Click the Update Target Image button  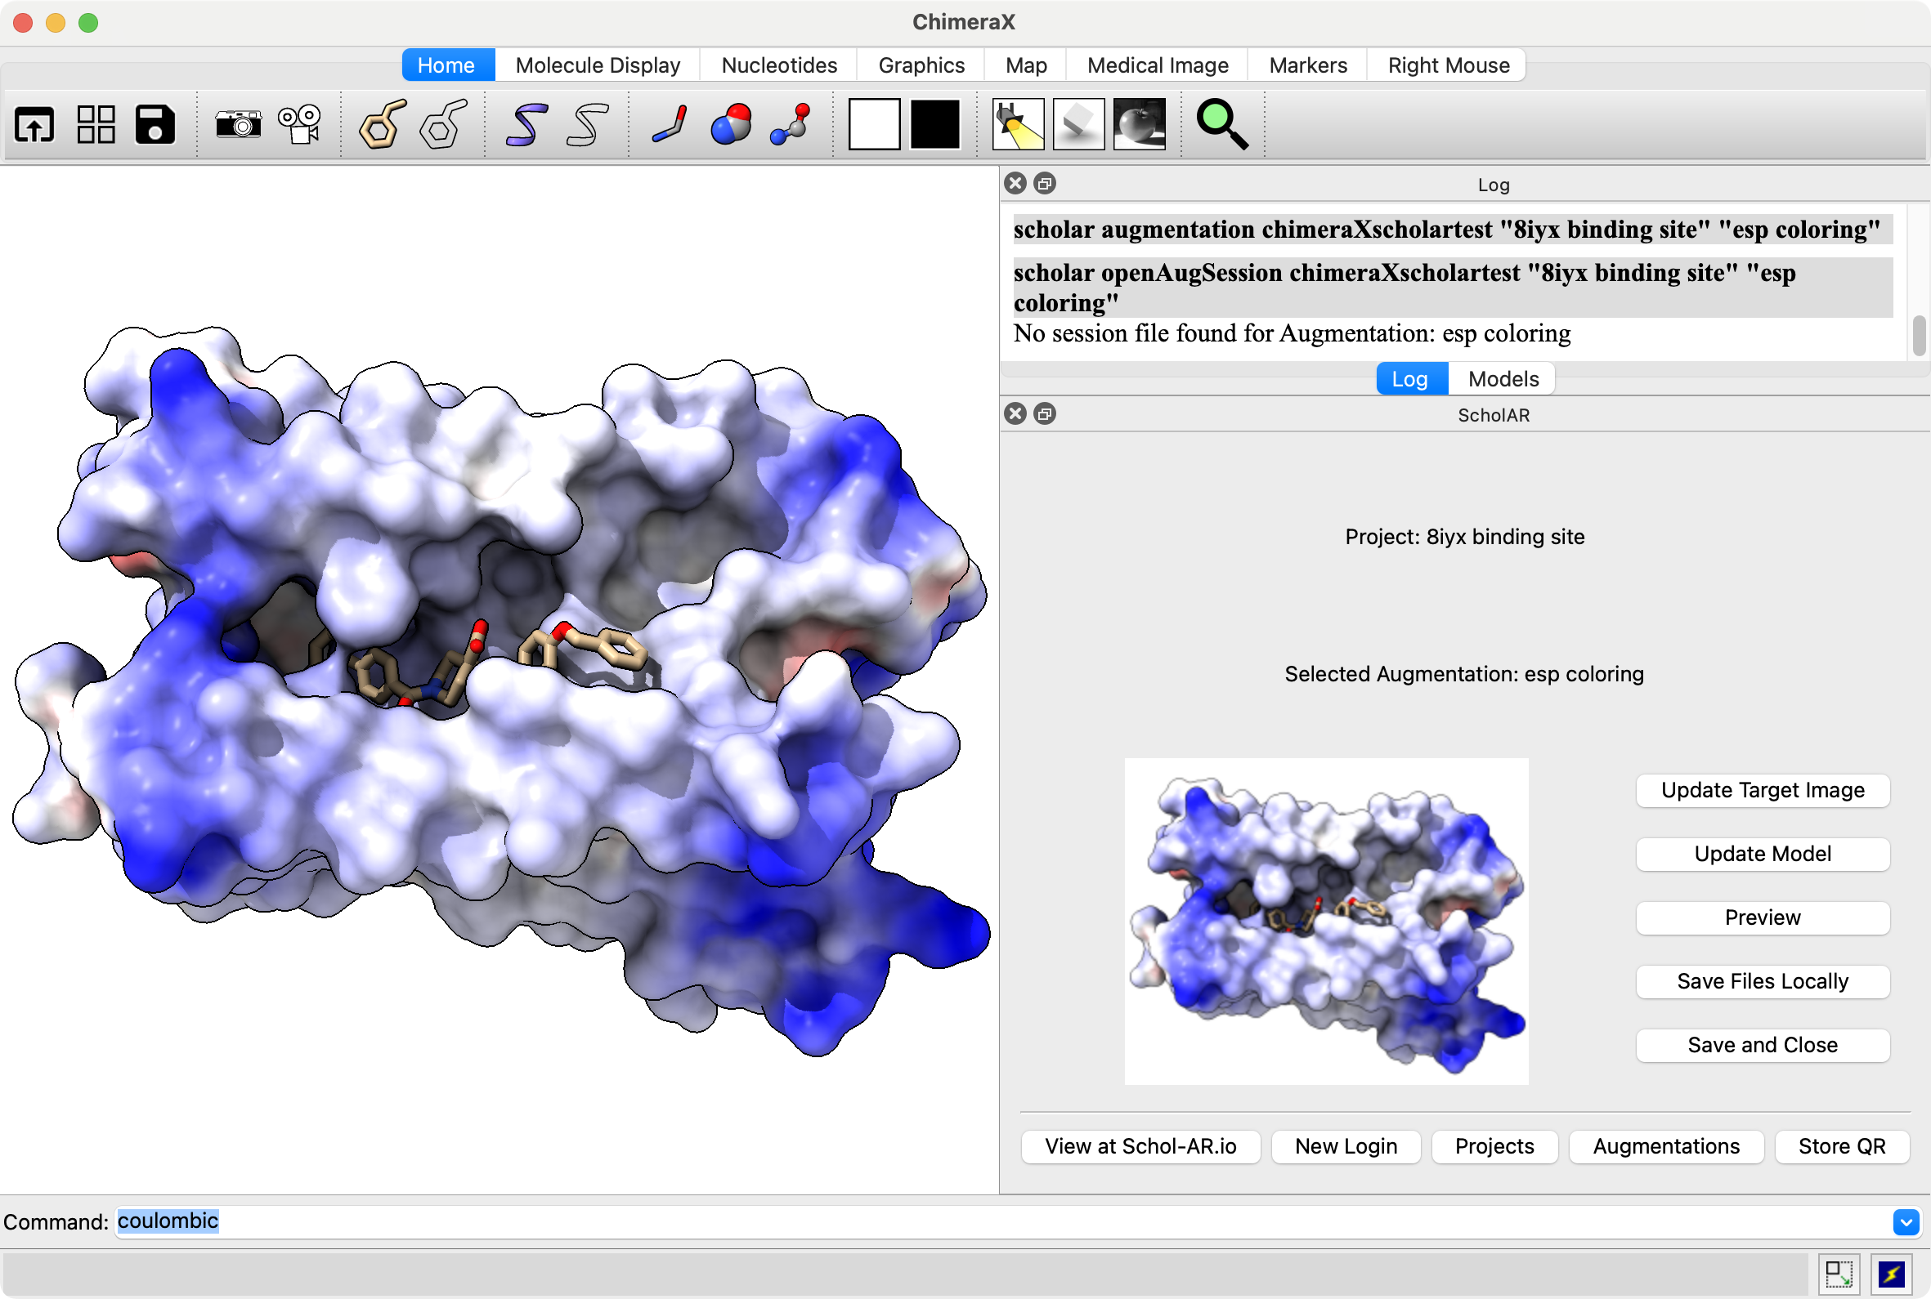1762,790
